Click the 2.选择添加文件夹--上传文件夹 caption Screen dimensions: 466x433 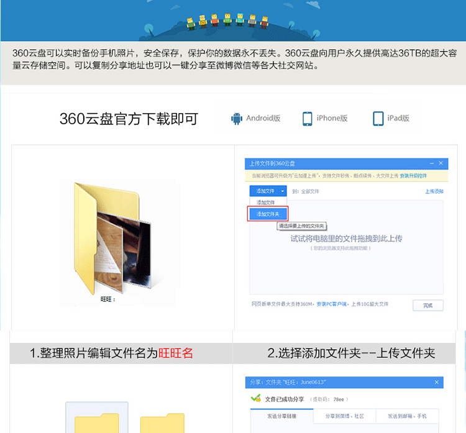[x=351, y=353]
